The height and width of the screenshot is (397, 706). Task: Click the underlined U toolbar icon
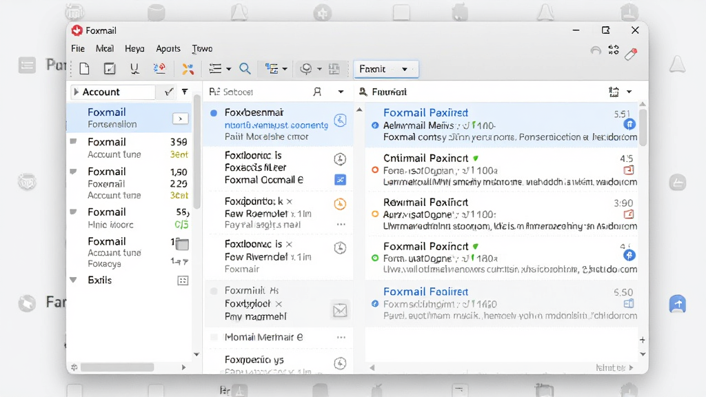point(134,68)
